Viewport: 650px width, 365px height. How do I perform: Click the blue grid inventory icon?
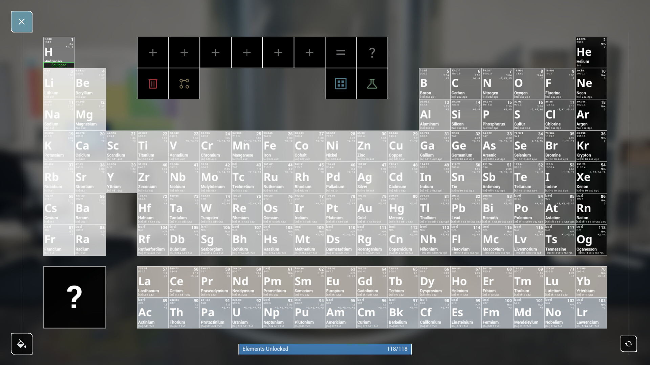point(341,83)
